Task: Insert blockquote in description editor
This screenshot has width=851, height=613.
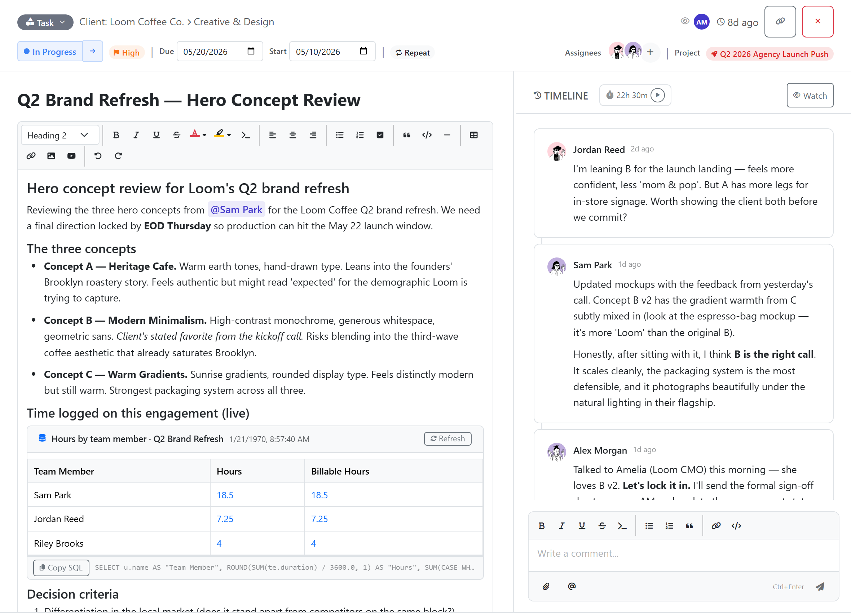Action: pyautogui.click(x=407, y=135)
